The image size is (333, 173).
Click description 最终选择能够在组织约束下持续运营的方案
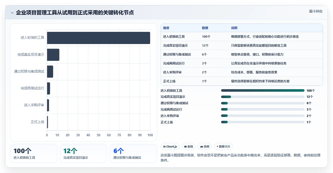tap(260, 81)
